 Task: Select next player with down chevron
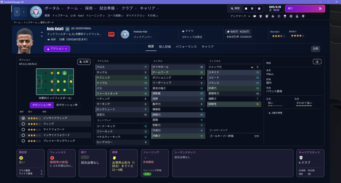pyautogui.click(x=42, y=36)
